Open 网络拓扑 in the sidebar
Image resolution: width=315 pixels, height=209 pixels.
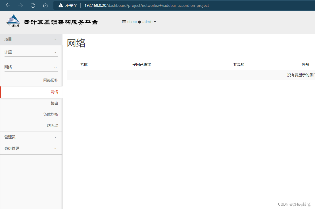click(51, 80)
